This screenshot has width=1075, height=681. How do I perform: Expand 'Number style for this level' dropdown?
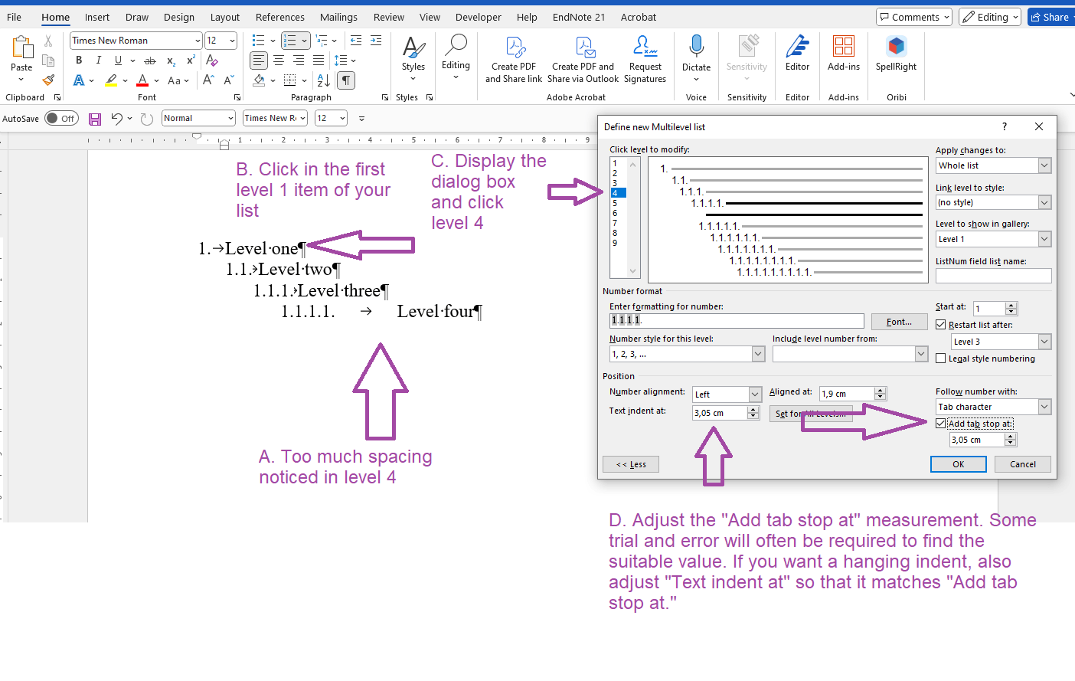(x=758, y=354)
